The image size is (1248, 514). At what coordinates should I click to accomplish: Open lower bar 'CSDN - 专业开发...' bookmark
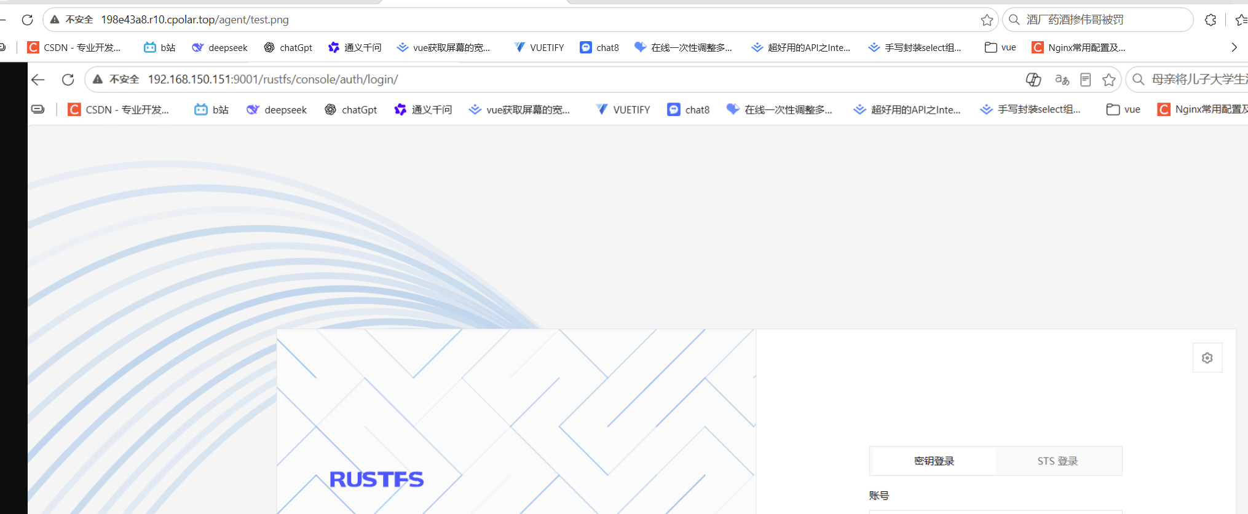click(x=118, y=109)
